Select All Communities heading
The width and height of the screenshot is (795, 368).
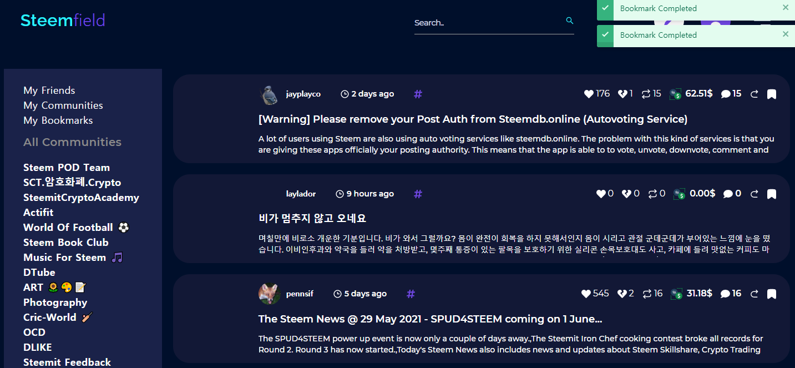pos(72,142)
